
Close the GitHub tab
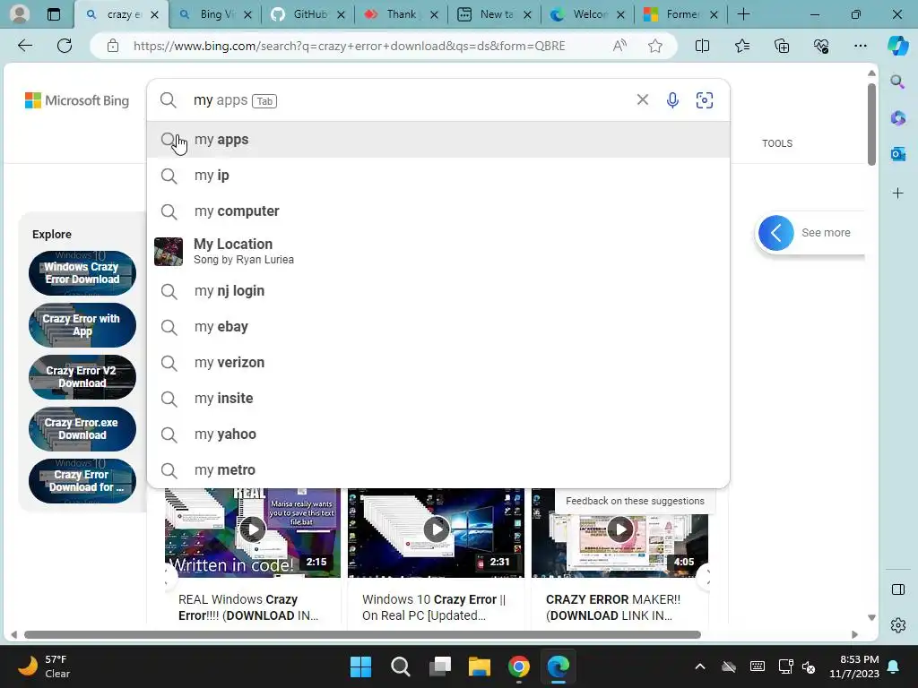(341, 14)
